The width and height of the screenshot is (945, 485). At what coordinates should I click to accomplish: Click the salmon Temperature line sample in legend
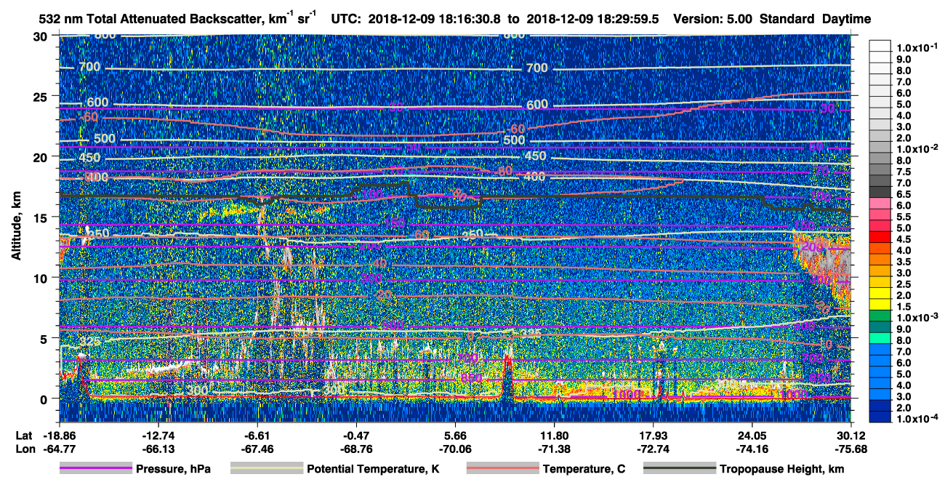502,469
